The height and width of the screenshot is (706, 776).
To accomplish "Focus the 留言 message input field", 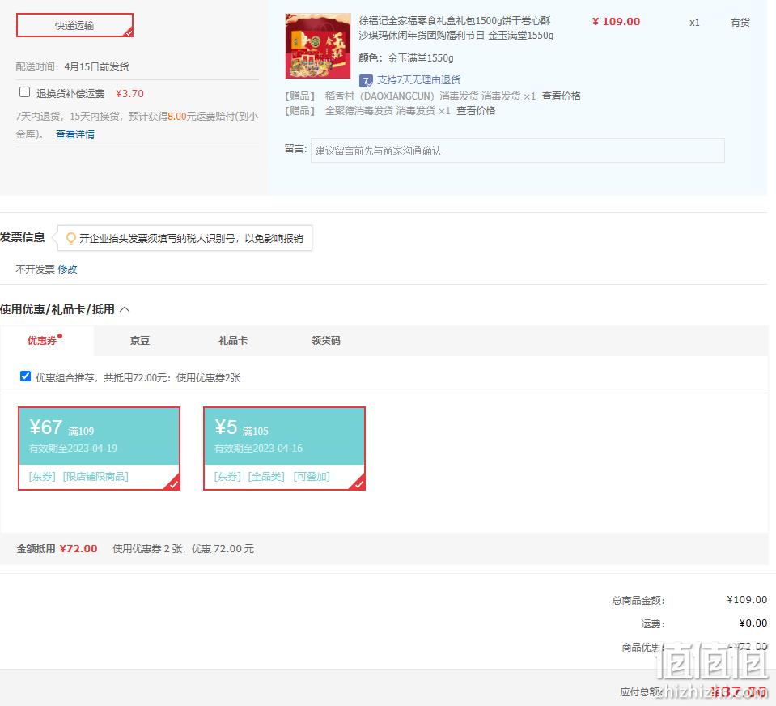I will coord(518,151).
